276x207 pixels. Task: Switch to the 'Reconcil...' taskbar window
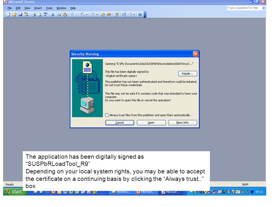click(121, 192)
